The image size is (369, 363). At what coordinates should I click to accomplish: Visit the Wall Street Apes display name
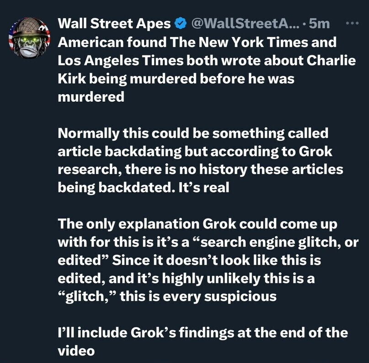(115, 23)
